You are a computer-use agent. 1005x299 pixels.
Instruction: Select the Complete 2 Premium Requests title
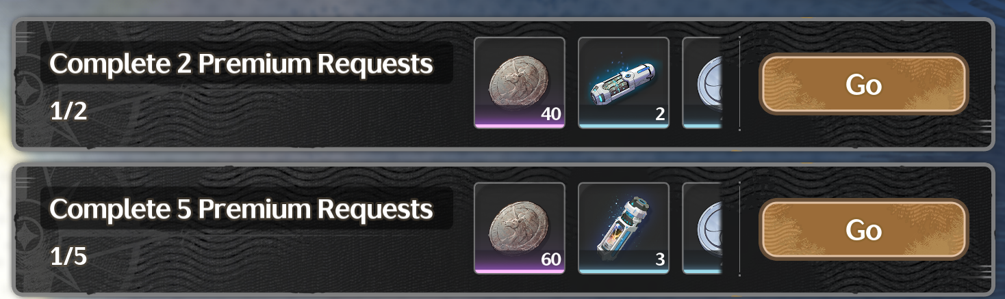(x=241, y=63)
